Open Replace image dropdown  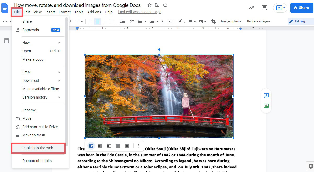259,21
